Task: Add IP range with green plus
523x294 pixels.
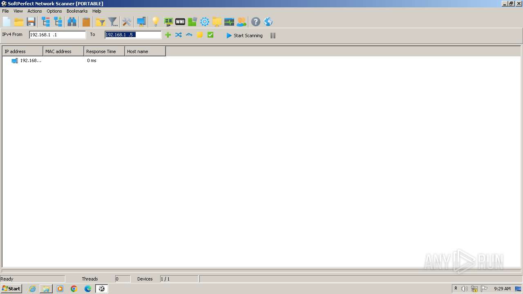Action: pyautogui.click(x=168, y=35)
